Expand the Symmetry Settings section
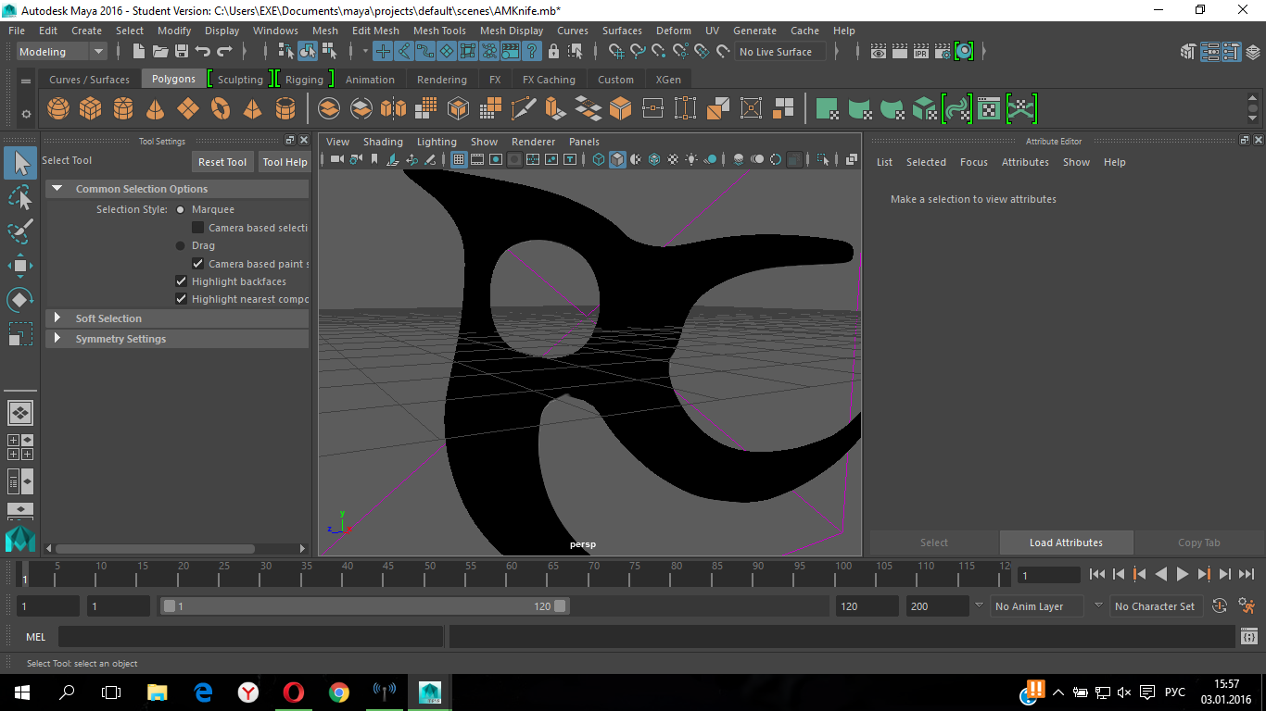This screenshot has width=1266, height=711. 57,339
